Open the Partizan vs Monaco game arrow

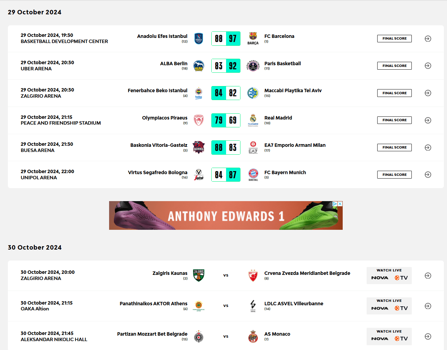tap(428, 336)
